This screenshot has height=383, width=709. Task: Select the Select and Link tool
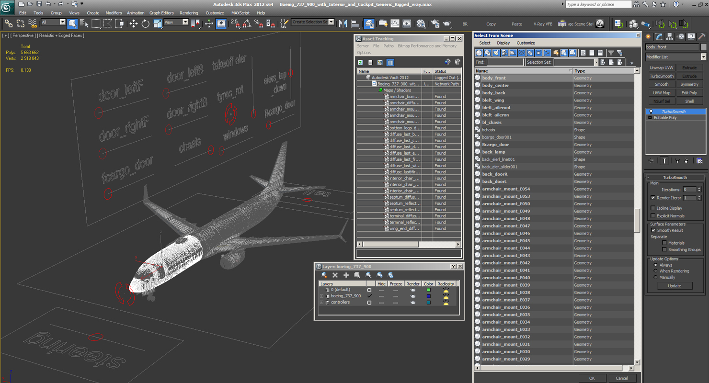pyautogui.click(x=8, y=23)
